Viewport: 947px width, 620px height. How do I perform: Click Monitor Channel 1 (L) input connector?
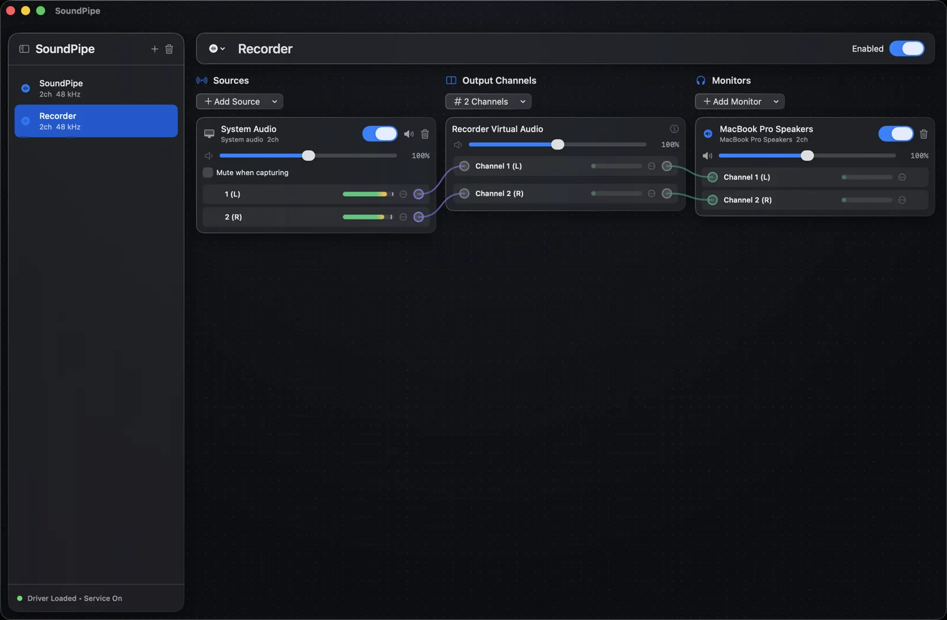point(713,177)
